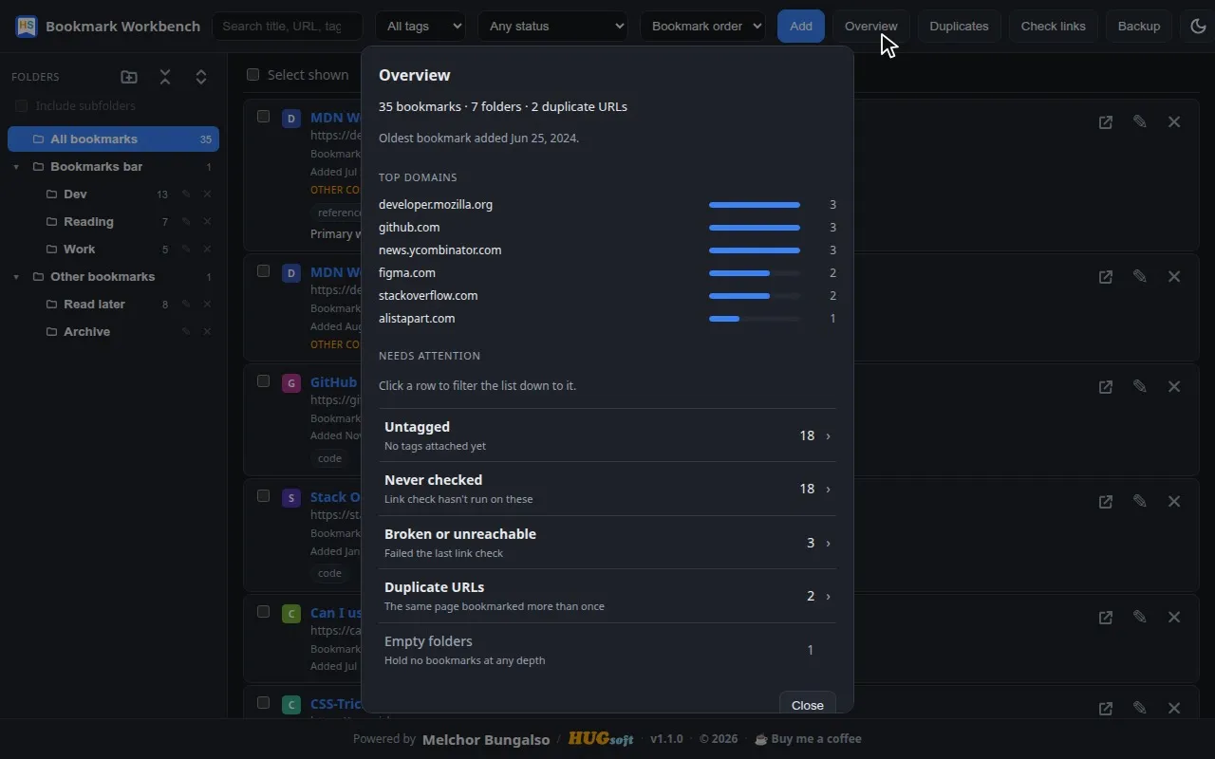Check the Can I us bookmark's checkbox
The width and height of the screenshot is (1215, 759).
coord(264,612)
